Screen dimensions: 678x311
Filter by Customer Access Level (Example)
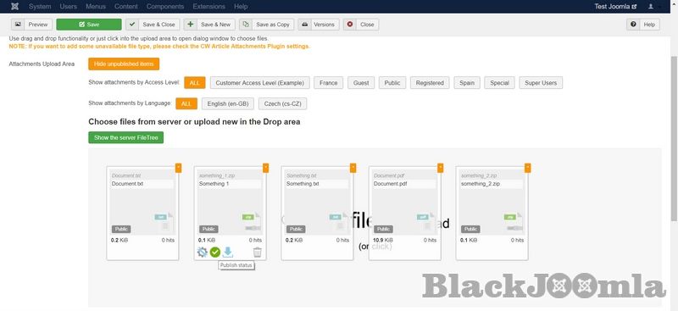(x=260, y=82)
